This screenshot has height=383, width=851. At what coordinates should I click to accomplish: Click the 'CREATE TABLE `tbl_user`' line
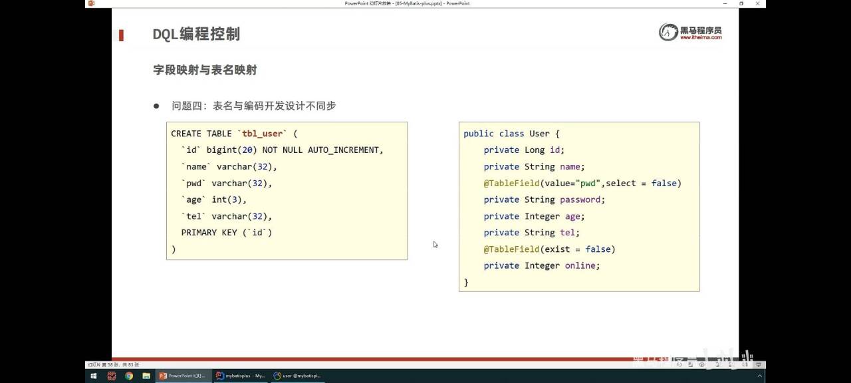coord(235,134)
